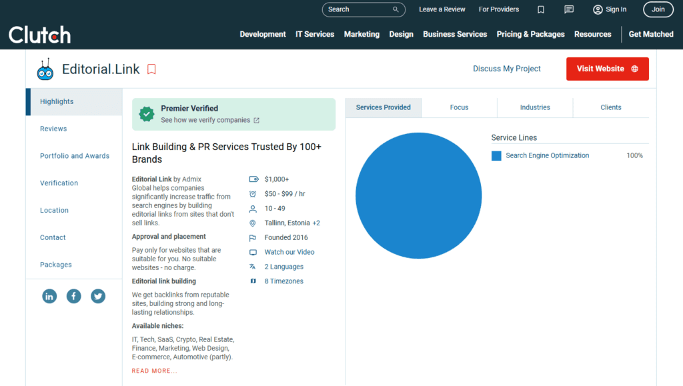The height and width of the screenshot is (386, 683).
Task: Click the Clutch logo
Action: (39, 35)
